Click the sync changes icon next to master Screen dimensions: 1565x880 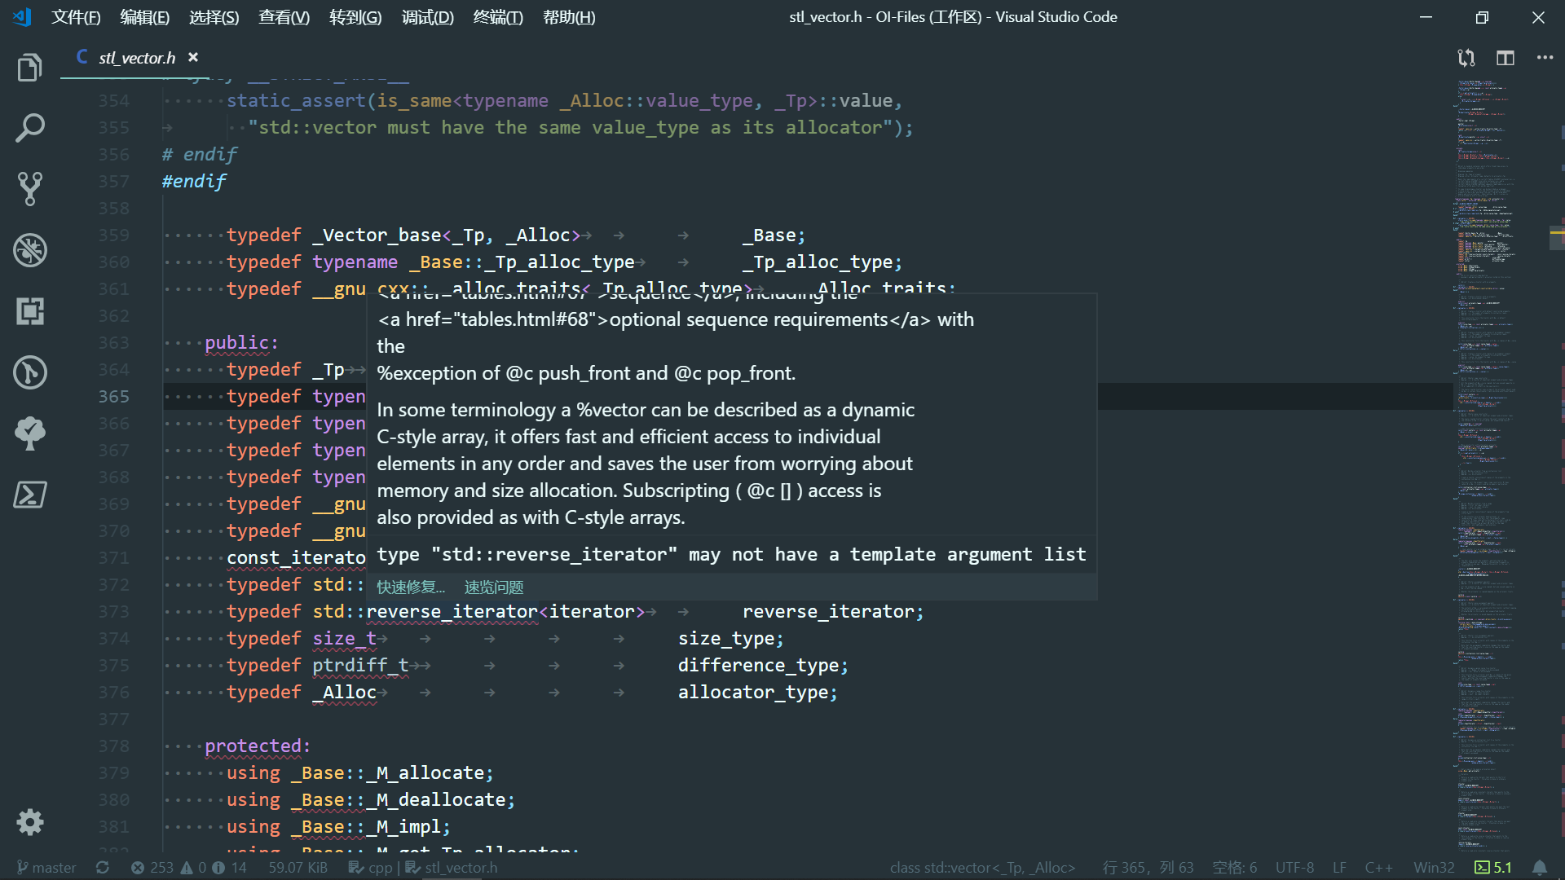[103, 867]
